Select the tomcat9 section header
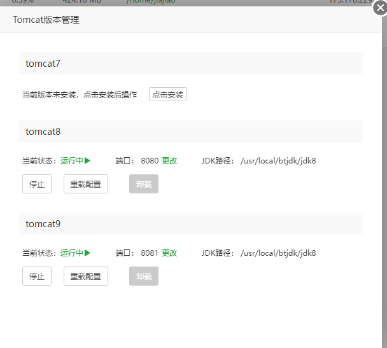This screenshot has width=387, height=348. tap(191, 224)
